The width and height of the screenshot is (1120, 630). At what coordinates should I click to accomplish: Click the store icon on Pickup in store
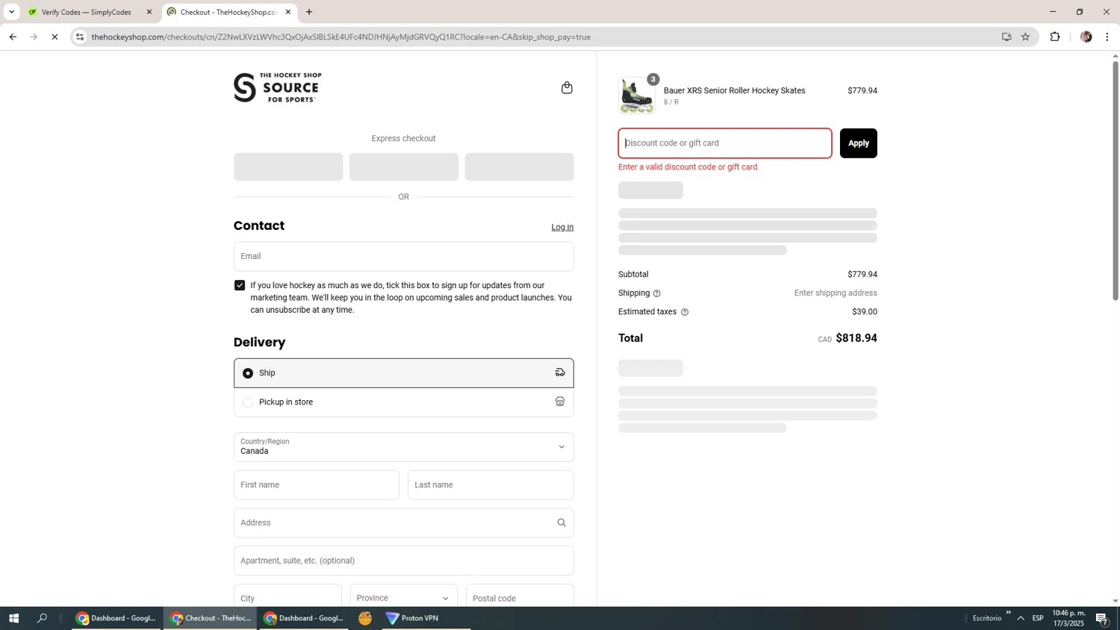(x=560, y=402)
